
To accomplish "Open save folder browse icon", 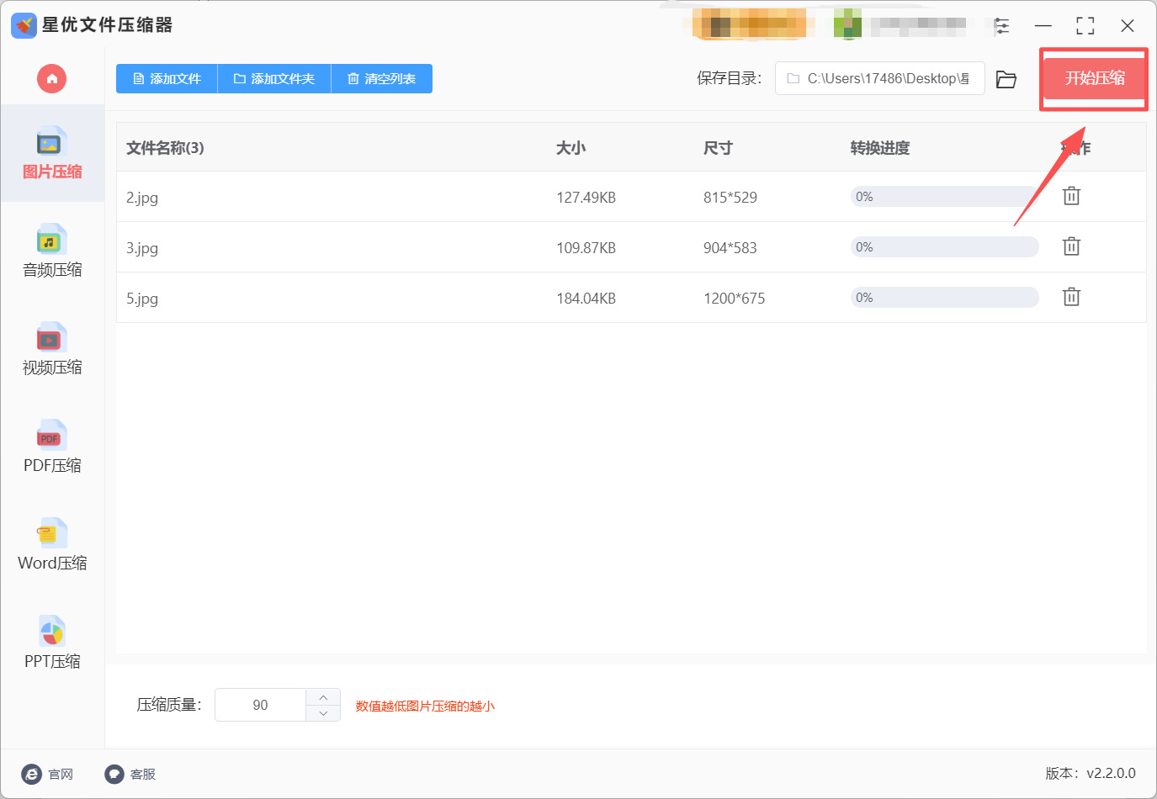I will 1006,79.
